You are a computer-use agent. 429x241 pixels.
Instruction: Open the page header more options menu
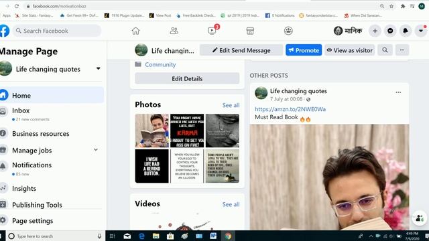coord(402,50)
